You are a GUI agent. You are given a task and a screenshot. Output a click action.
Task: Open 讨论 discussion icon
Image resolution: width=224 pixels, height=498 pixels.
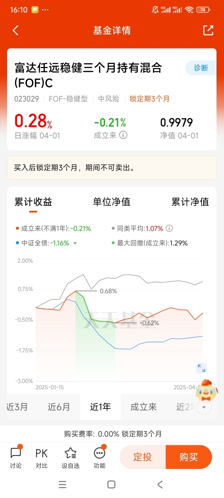click(16, 457)
